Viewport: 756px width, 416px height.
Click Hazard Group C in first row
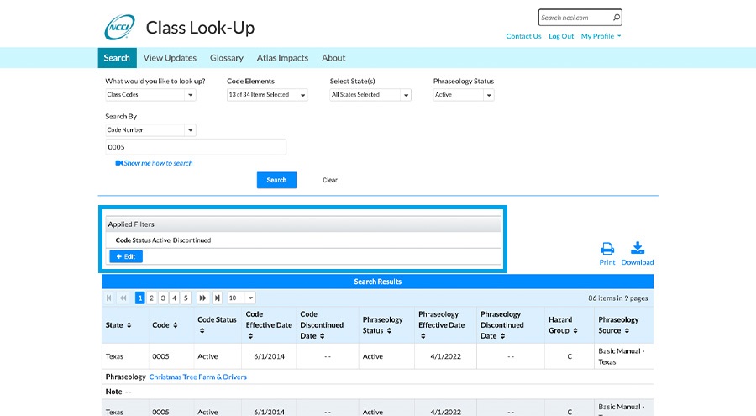(x=570, y=356)
